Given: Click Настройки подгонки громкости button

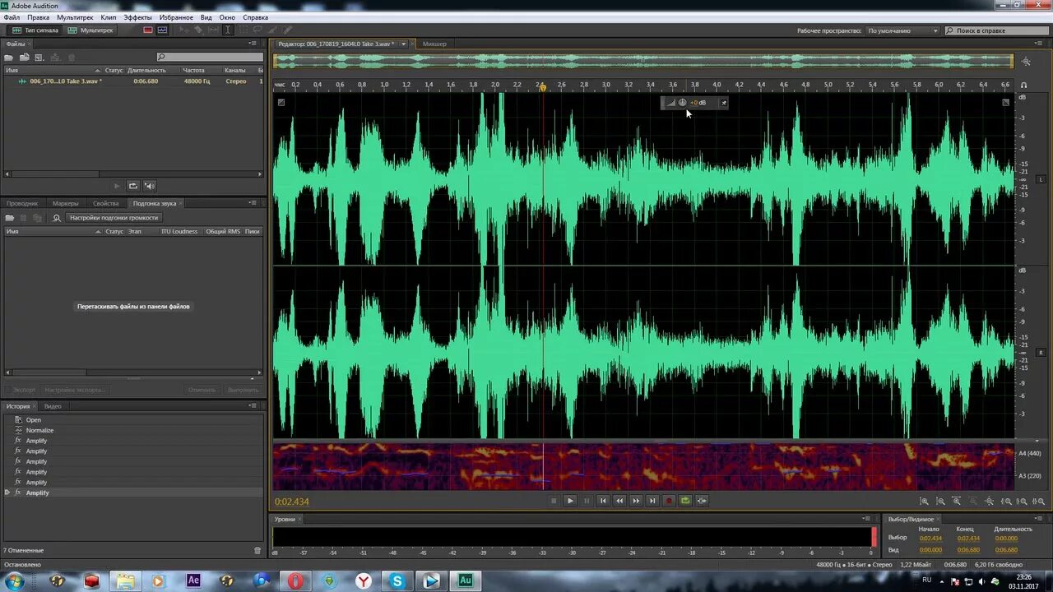Looking at the screenshot, I should coord(114,218).
